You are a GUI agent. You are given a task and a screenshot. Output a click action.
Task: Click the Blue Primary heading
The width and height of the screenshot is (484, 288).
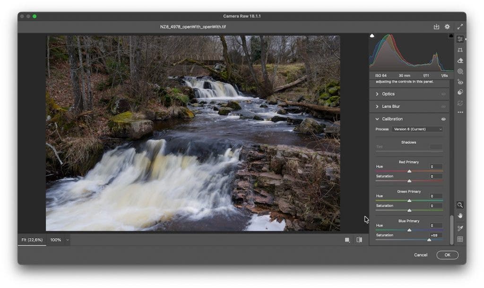tap(409, 221)
